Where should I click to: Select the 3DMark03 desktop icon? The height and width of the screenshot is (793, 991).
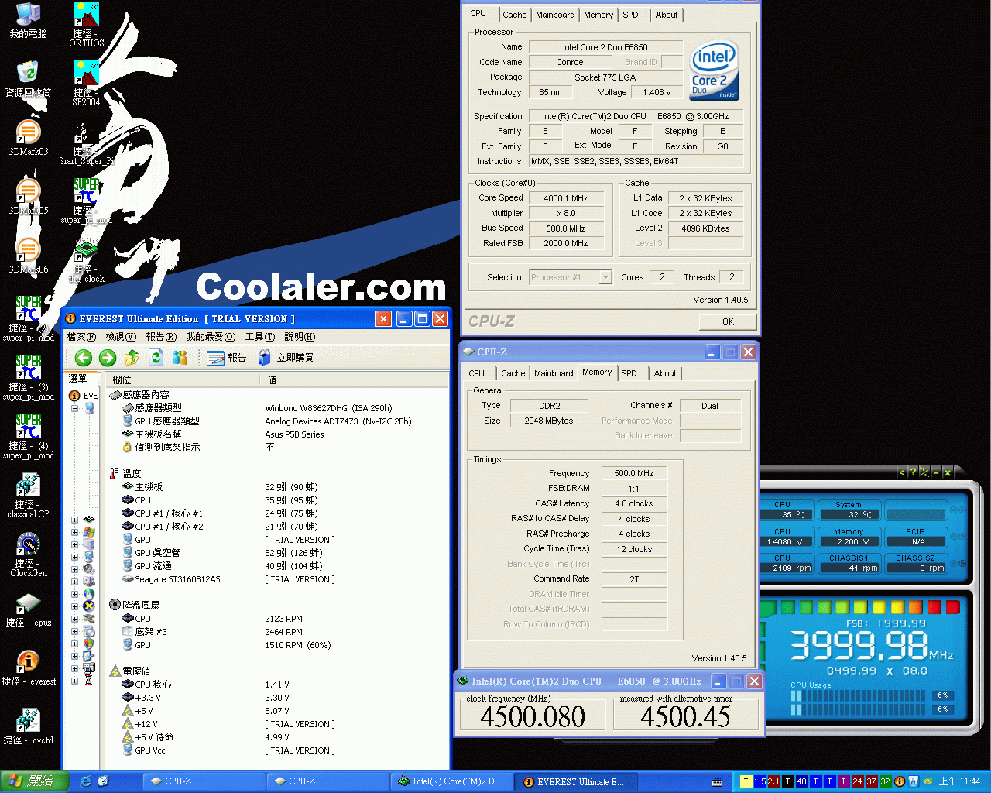[x=28, y=138]
